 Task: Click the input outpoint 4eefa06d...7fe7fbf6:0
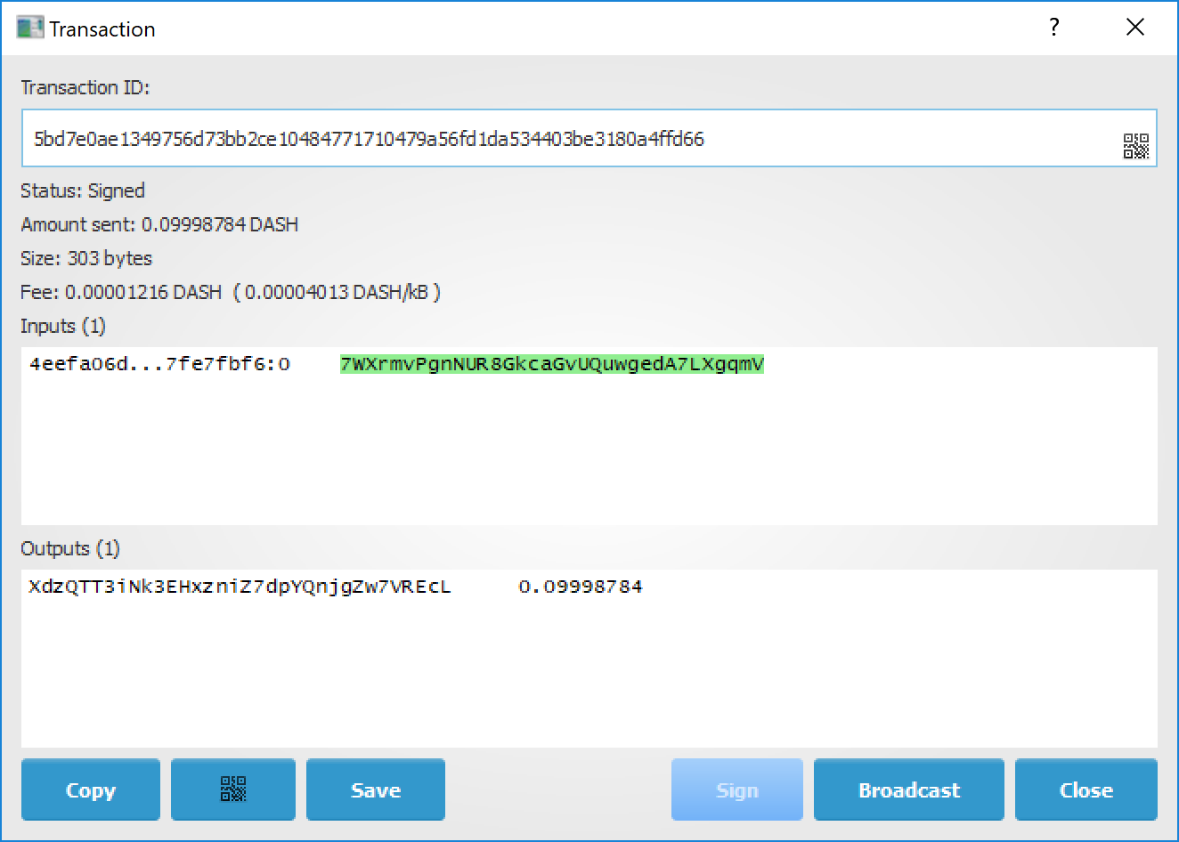pyautogui.click(x=159, y=364)
